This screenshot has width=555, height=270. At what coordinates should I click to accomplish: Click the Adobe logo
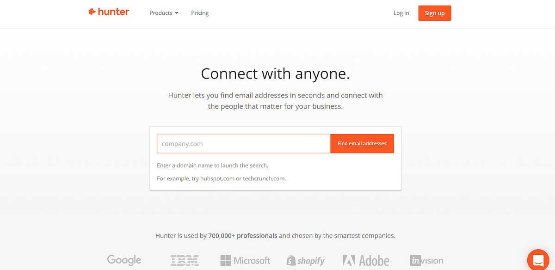(x=366, y=260)
